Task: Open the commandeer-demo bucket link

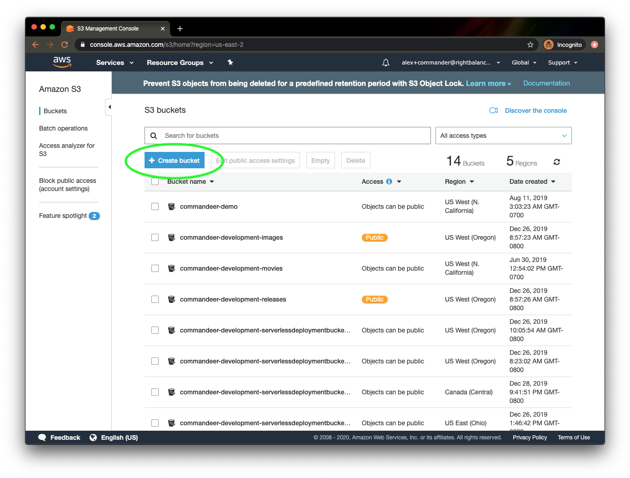Action: 209,206
